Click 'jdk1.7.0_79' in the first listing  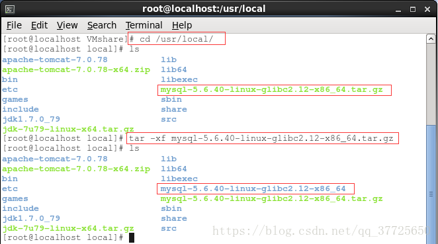[x=31, y=119]
